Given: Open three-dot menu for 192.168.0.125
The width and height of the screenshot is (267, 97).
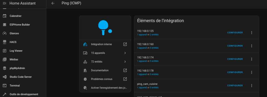Looking at the screenshot, I should [252, 33].
